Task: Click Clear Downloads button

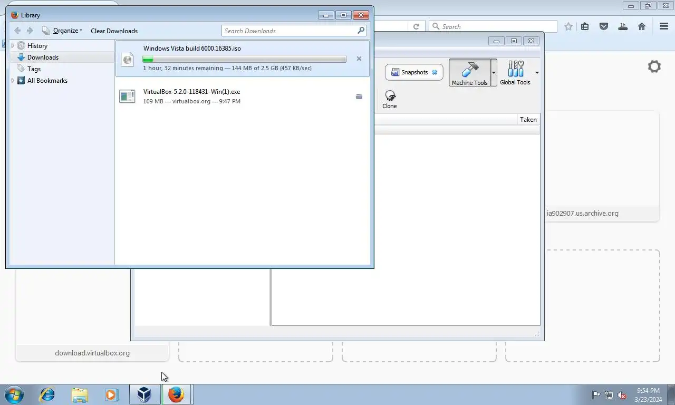Action: click(114, 31)
